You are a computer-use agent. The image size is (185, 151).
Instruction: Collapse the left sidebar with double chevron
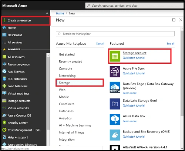click(47, 13)
